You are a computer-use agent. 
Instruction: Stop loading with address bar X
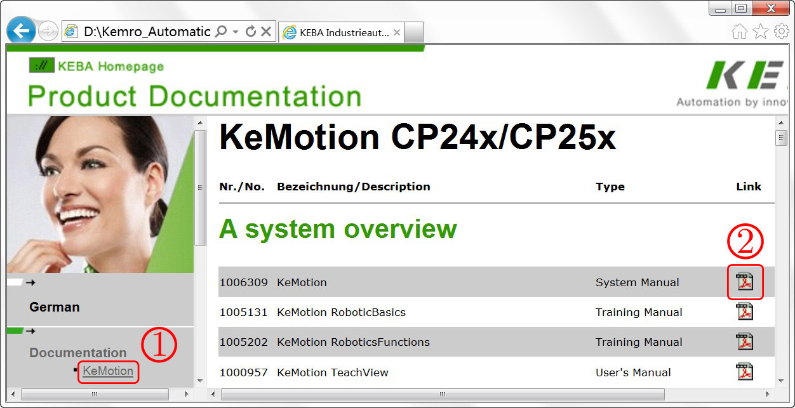tap(266, 31)
